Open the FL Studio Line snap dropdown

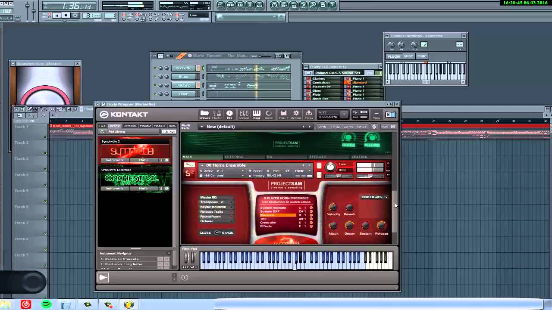199,15
